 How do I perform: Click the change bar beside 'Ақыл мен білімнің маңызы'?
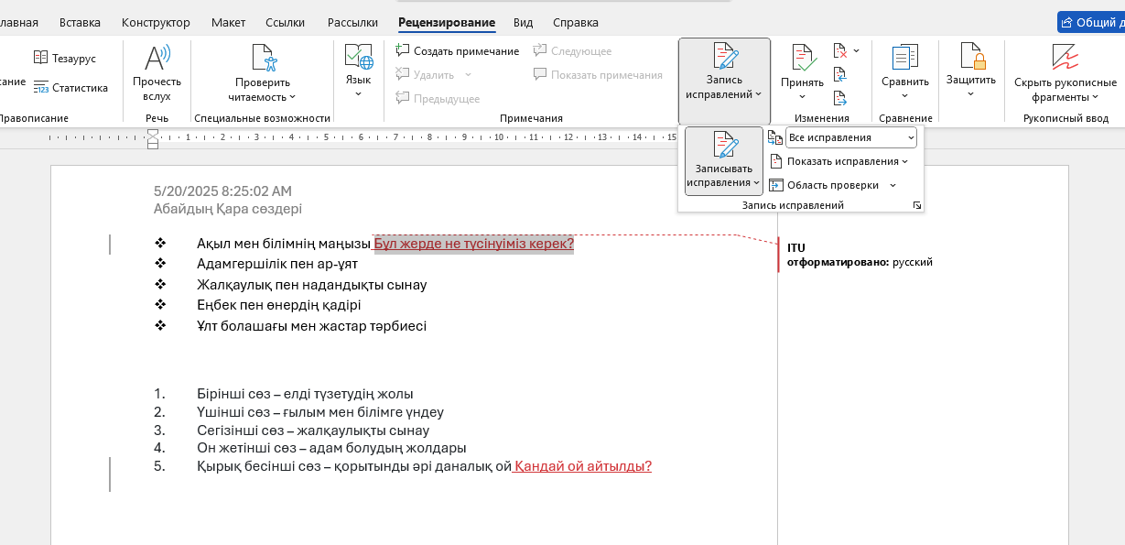(x=110, y=245)
